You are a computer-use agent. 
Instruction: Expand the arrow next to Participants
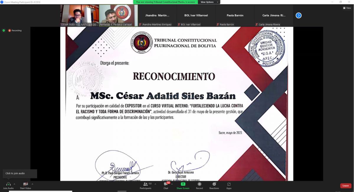[155, 184]
